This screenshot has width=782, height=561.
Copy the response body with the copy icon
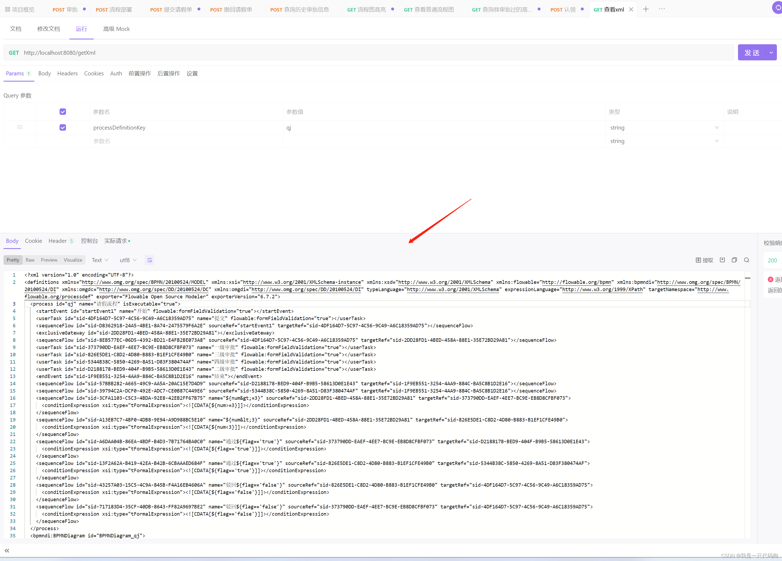click(x=735, y=260)
